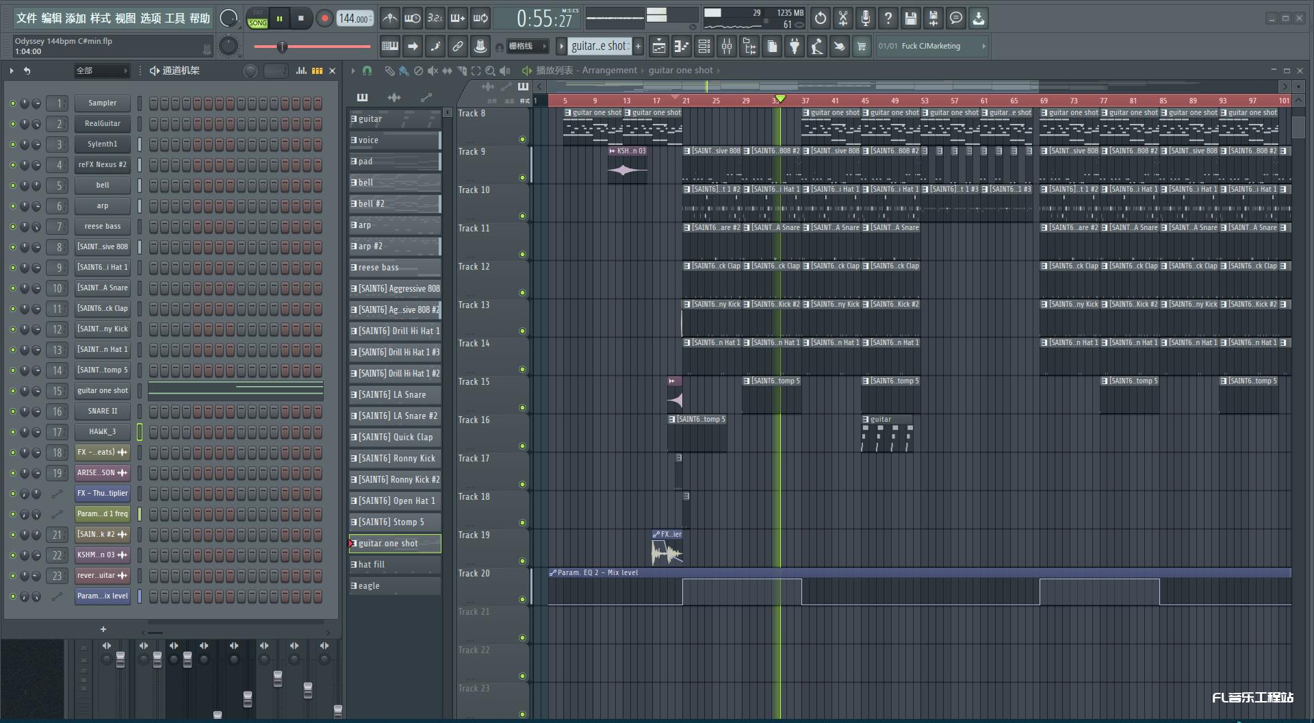The image size is (1314, 723).
Task: Open the piano roll view icon
Action: [x=681, y=47]
